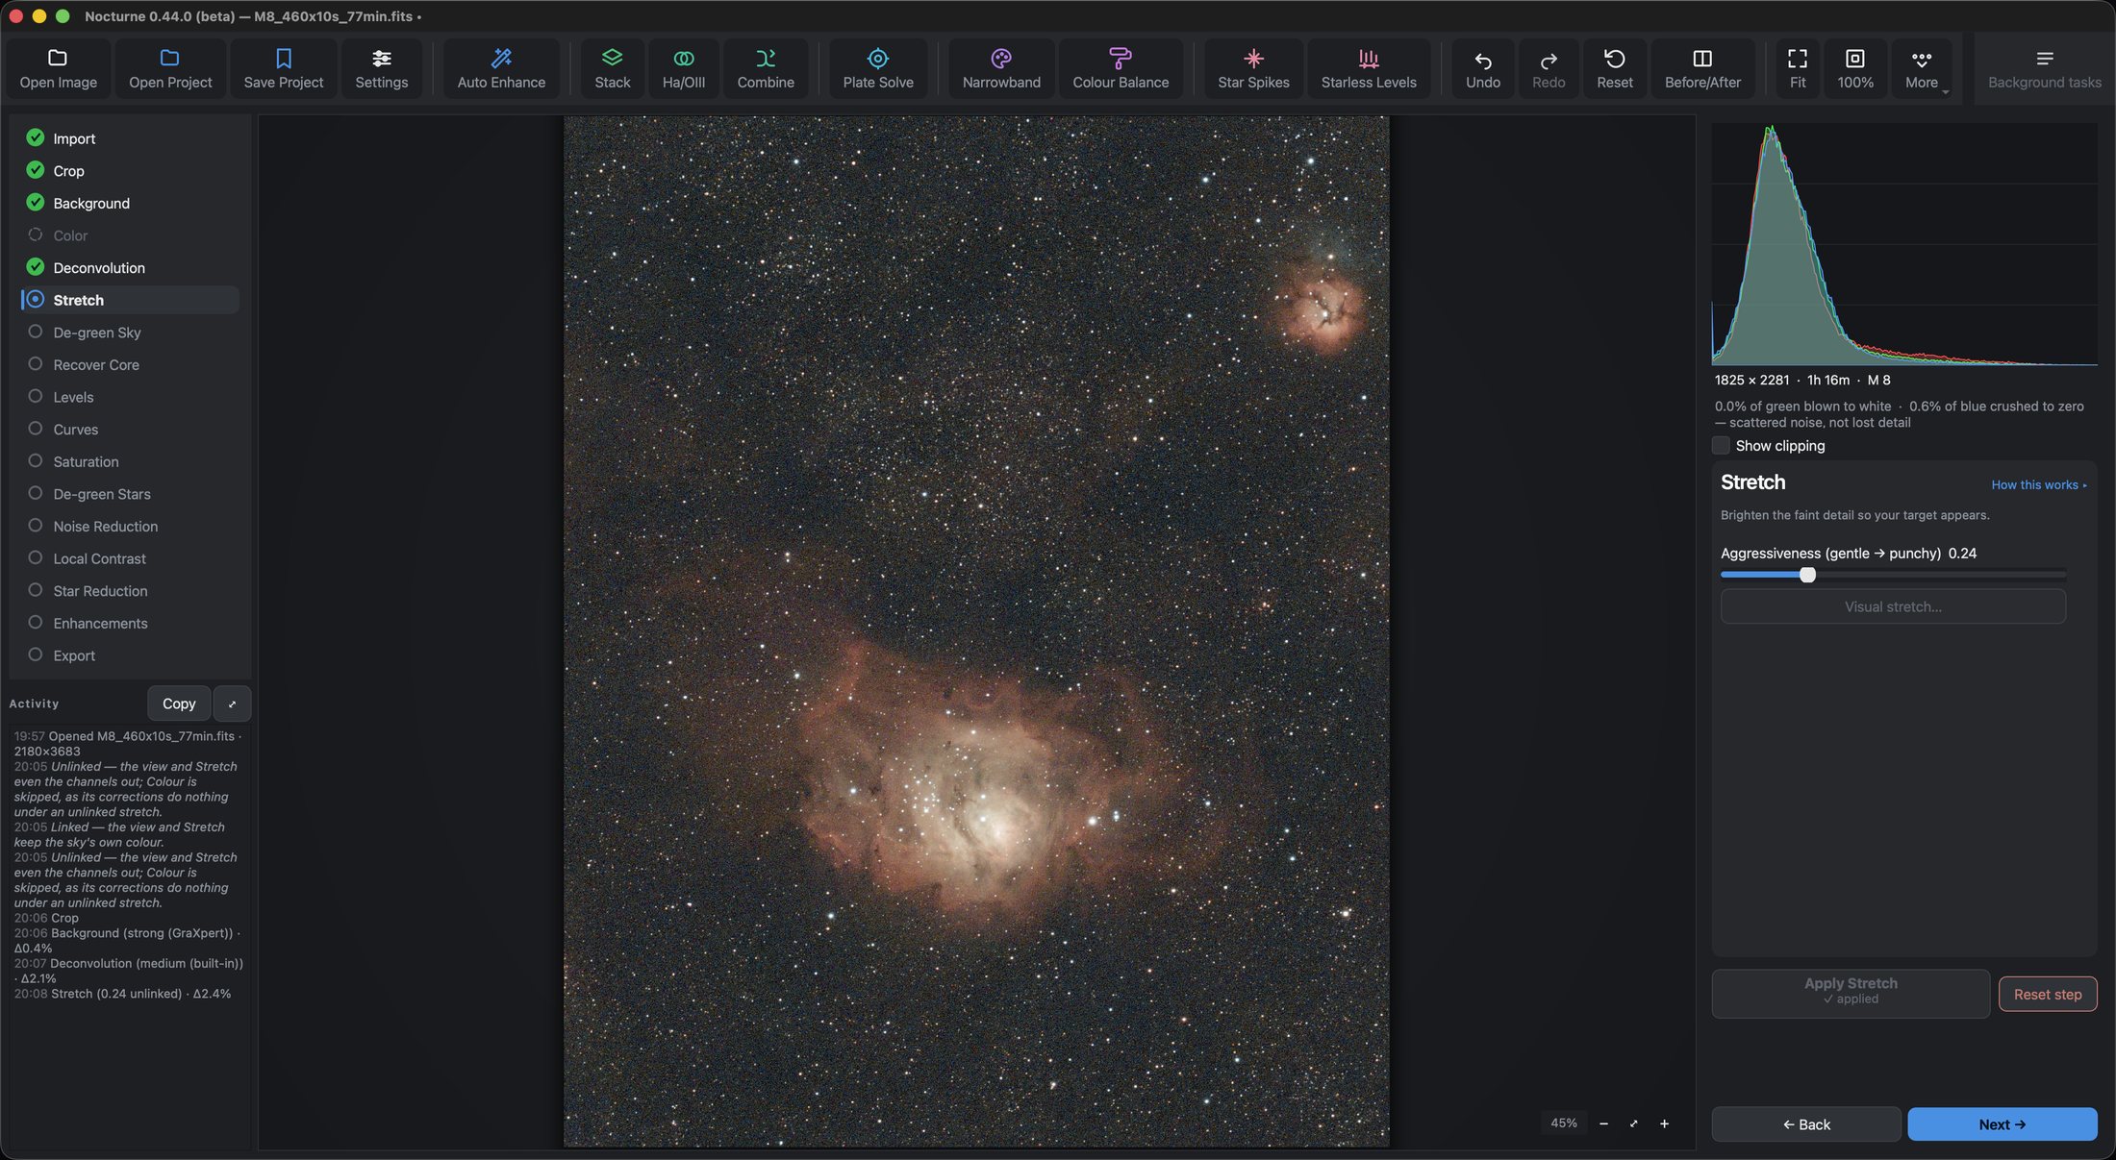Open the Combine tool

click(x=766, y=68)
